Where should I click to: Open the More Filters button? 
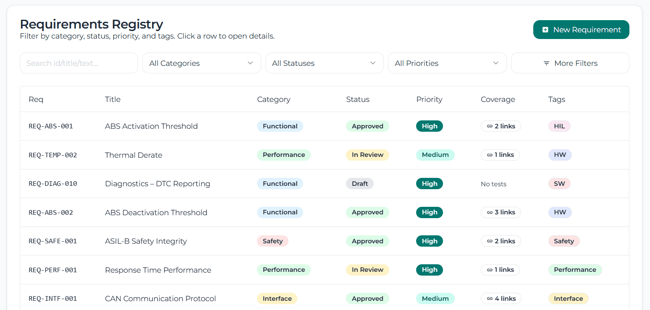570,63
